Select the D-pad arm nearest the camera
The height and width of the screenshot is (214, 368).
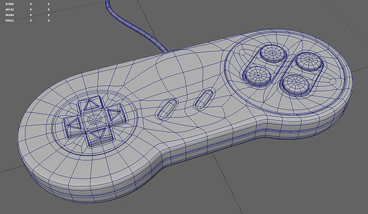tap(98, 137)
